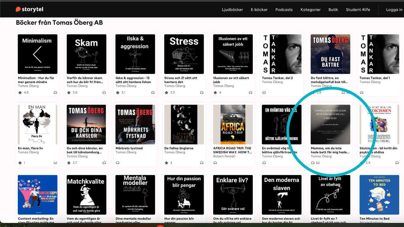Click the Logga in button
The width and height of the screenshot is (404, 227).
point(394,9)
